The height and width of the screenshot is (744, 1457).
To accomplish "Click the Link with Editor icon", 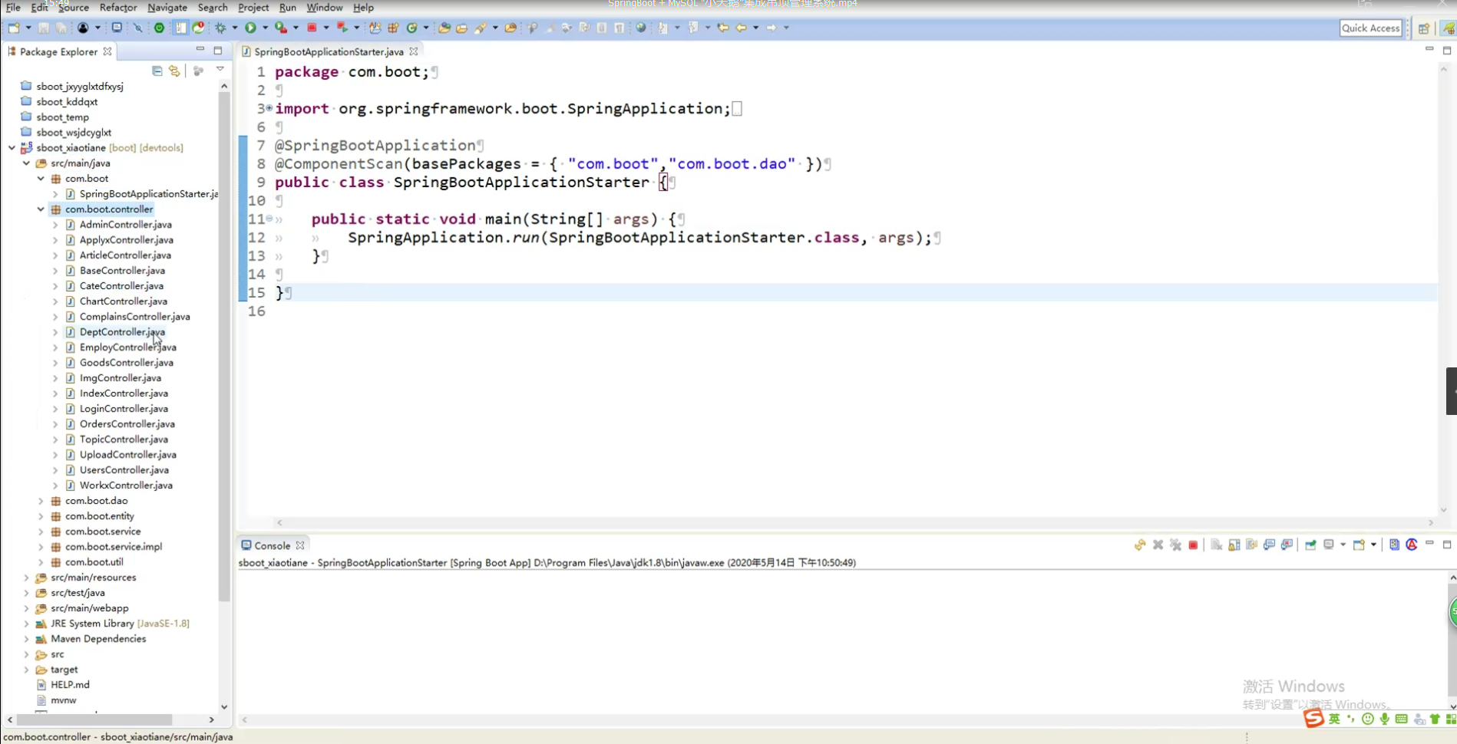I will coord(174,71).
